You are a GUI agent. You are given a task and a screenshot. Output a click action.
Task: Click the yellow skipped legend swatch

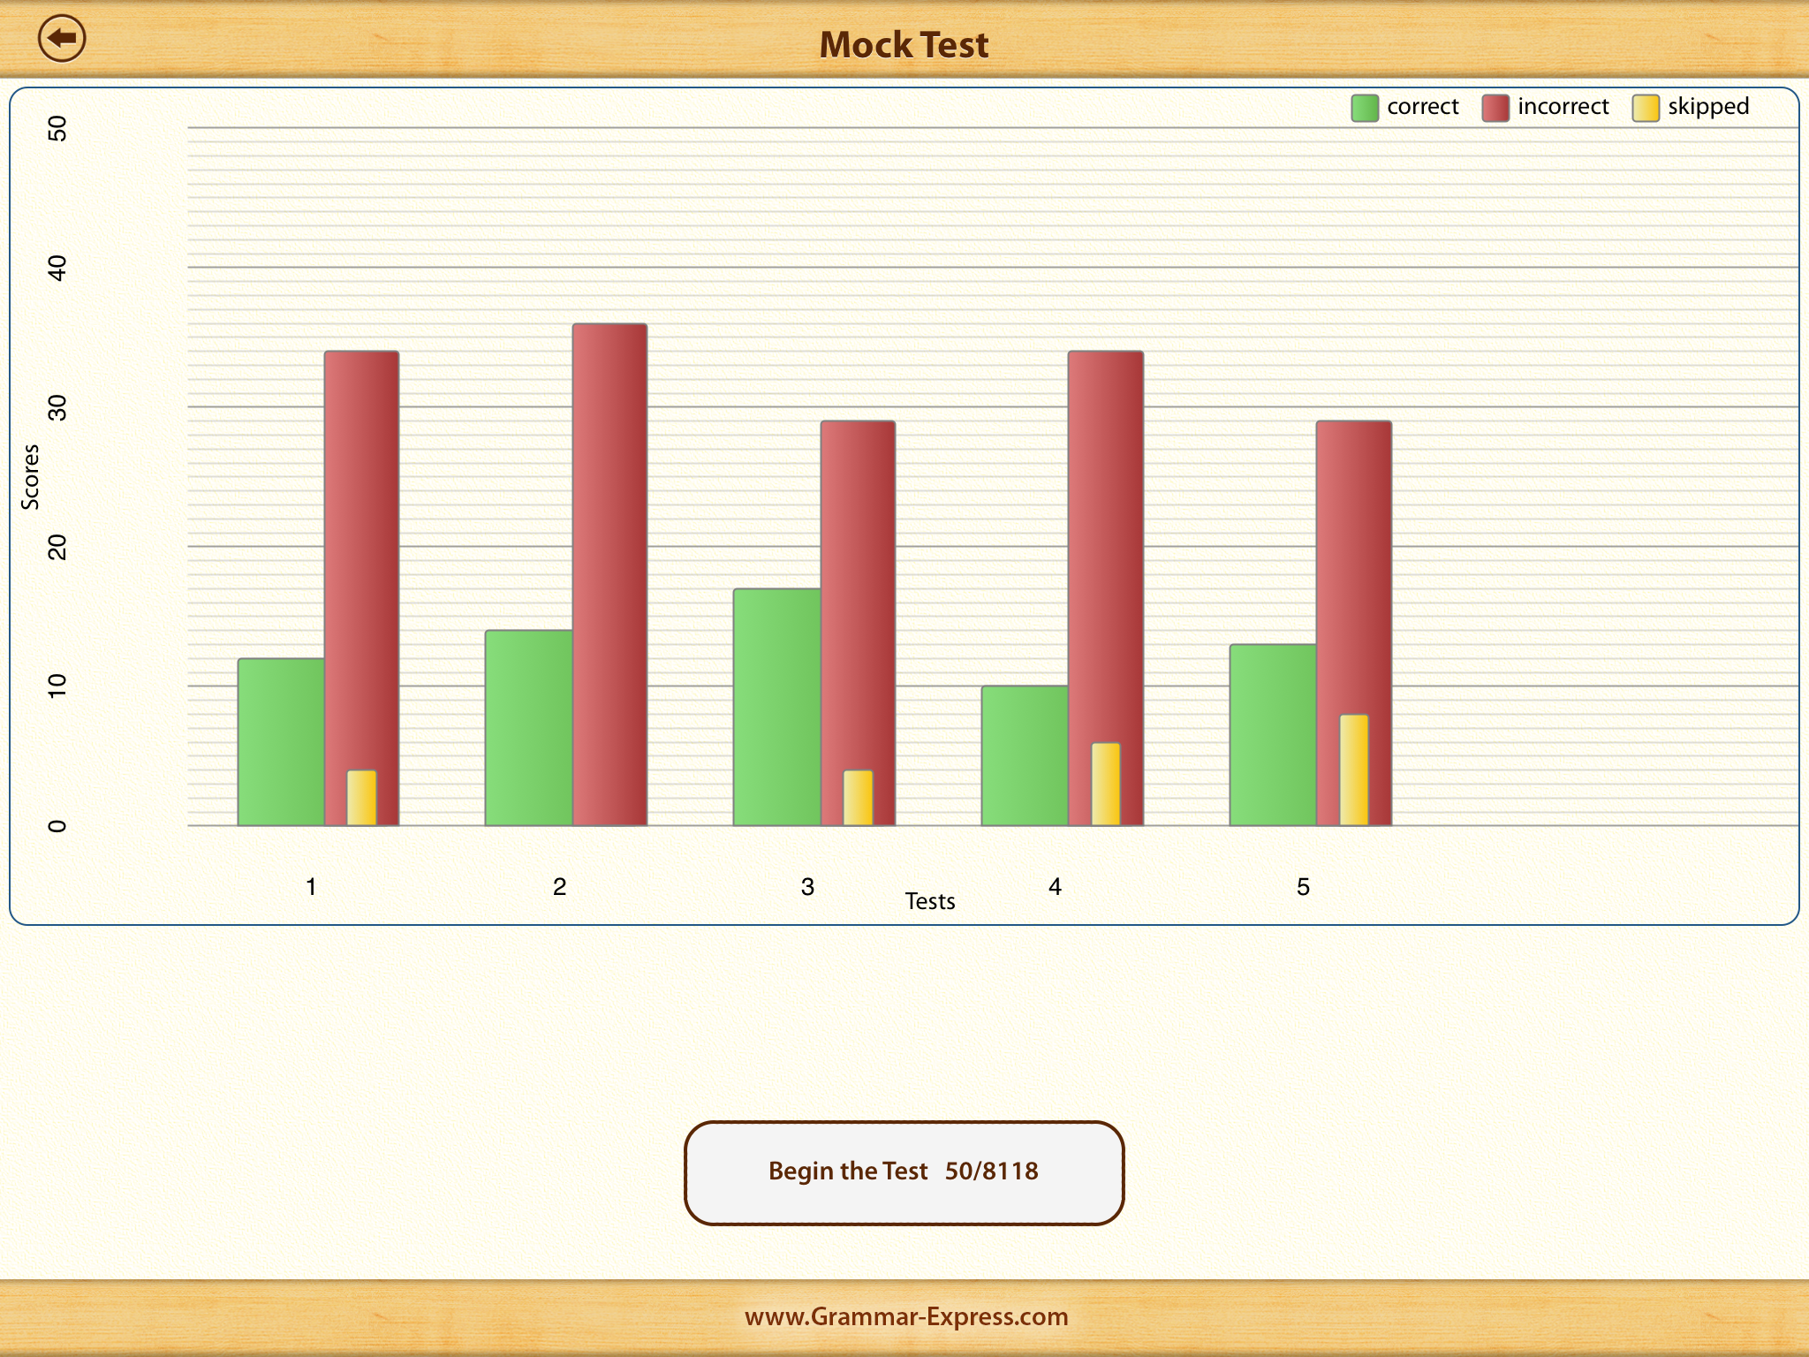point(1645,108)
